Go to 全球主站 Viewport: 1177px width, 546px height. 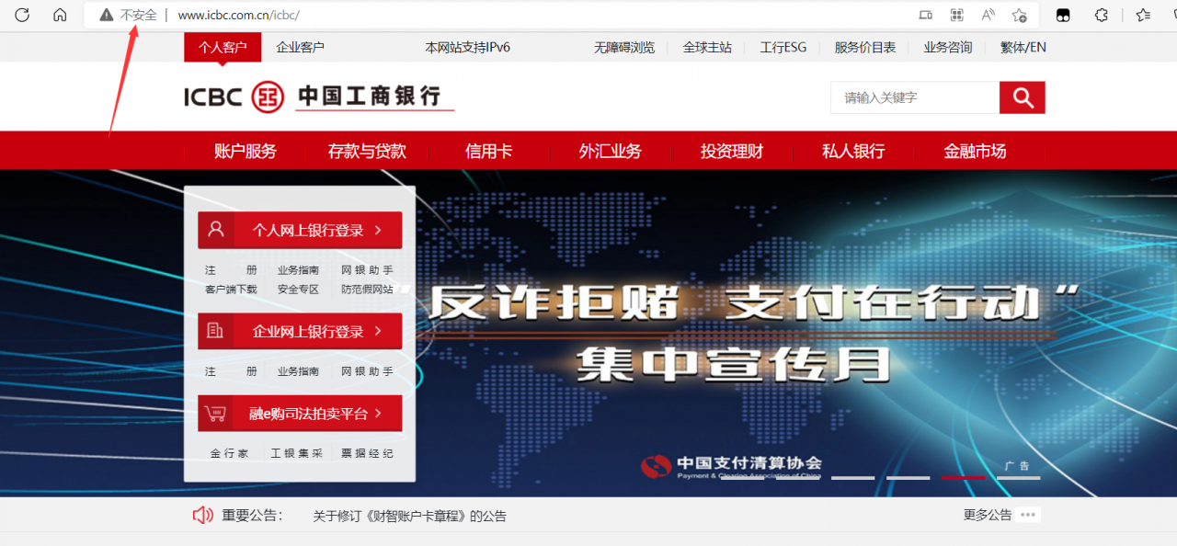(x=707, y=47)
